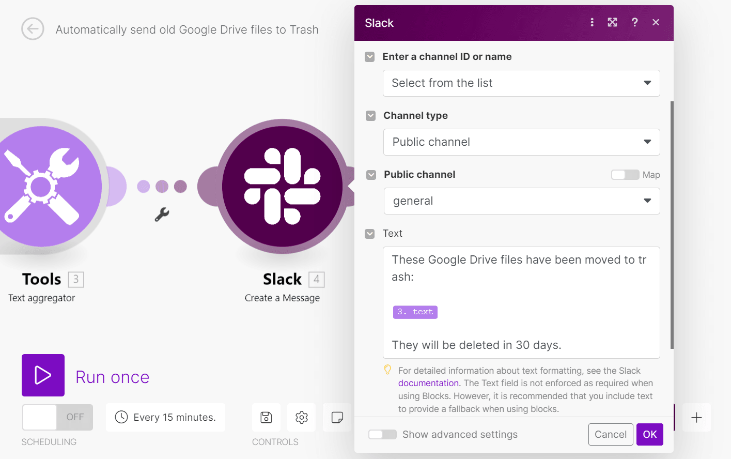Open the save scenario control
Viewport: 731px width, 459px height.
(x=266, y=417)
